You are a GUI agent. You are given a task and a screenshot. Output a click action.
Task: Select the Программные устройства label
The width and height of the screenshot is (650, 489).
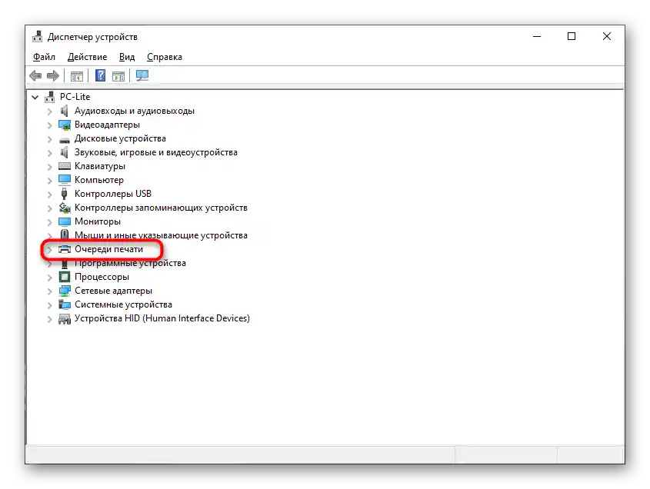(x=130, y=263)
